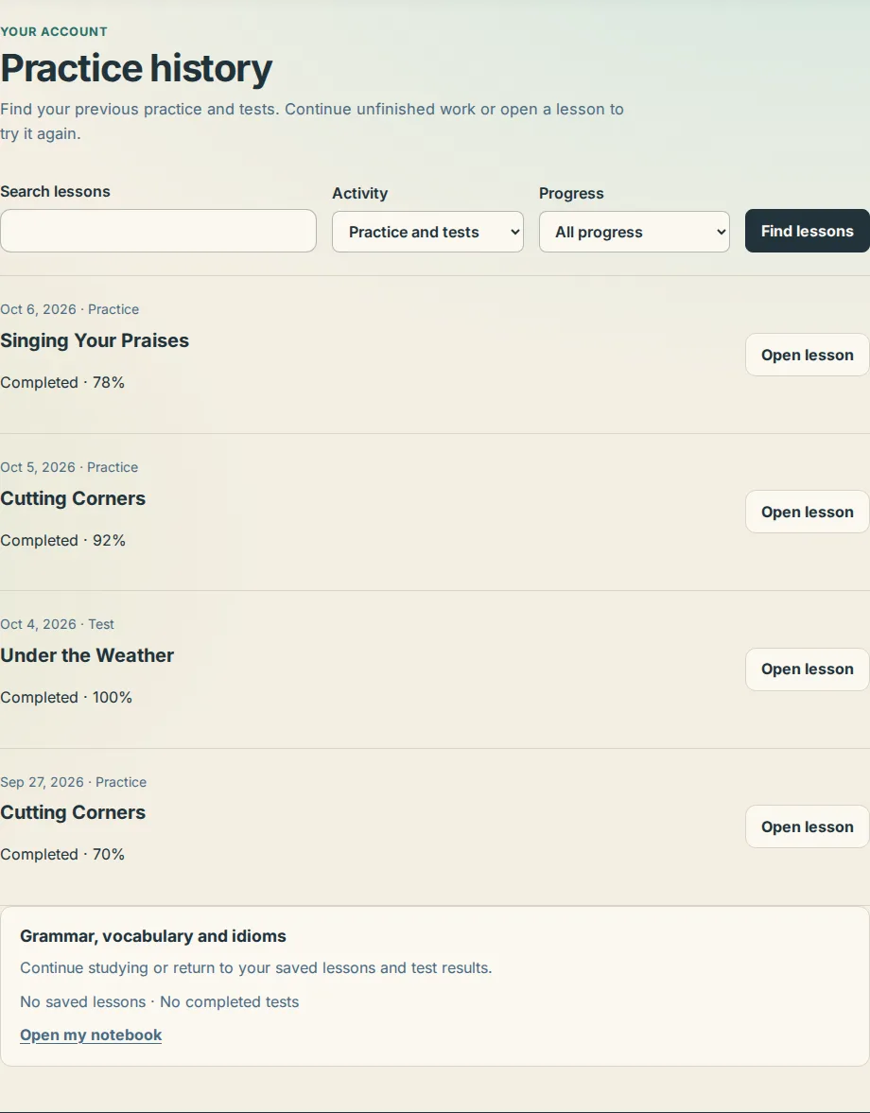The height and width of the screenshot is (1113, 870).
Task: Open lesson for Singing Your Praises
Action: 808,355
